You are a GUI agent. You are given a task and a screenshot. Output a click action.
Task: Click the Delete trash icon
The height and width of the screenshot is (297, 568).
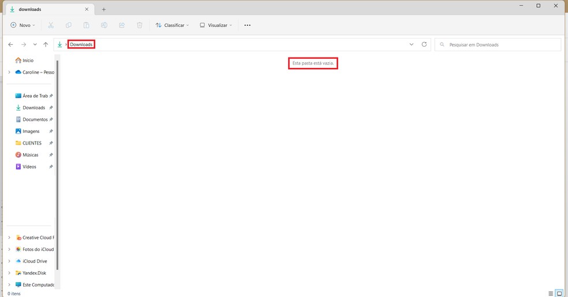point(140,25)
